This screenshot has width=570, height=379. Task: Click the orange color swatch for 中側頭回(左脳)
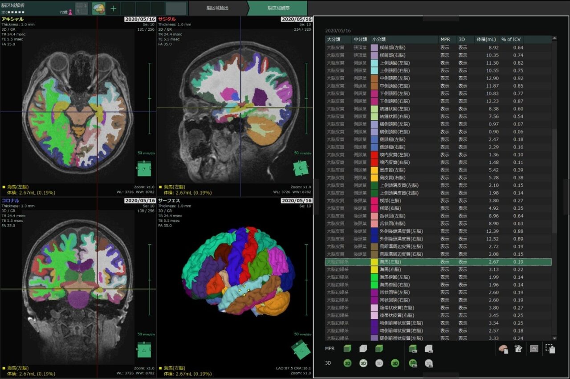[374, 78]
